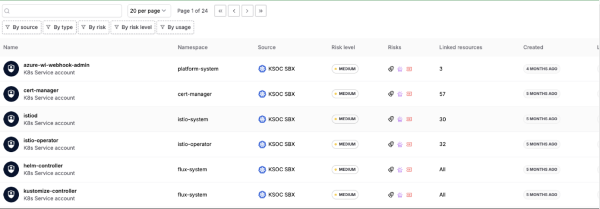Screen dimensions: 600x209
Task: Click the red ticket risk icon for helm-controller
Action: (409, 169)
